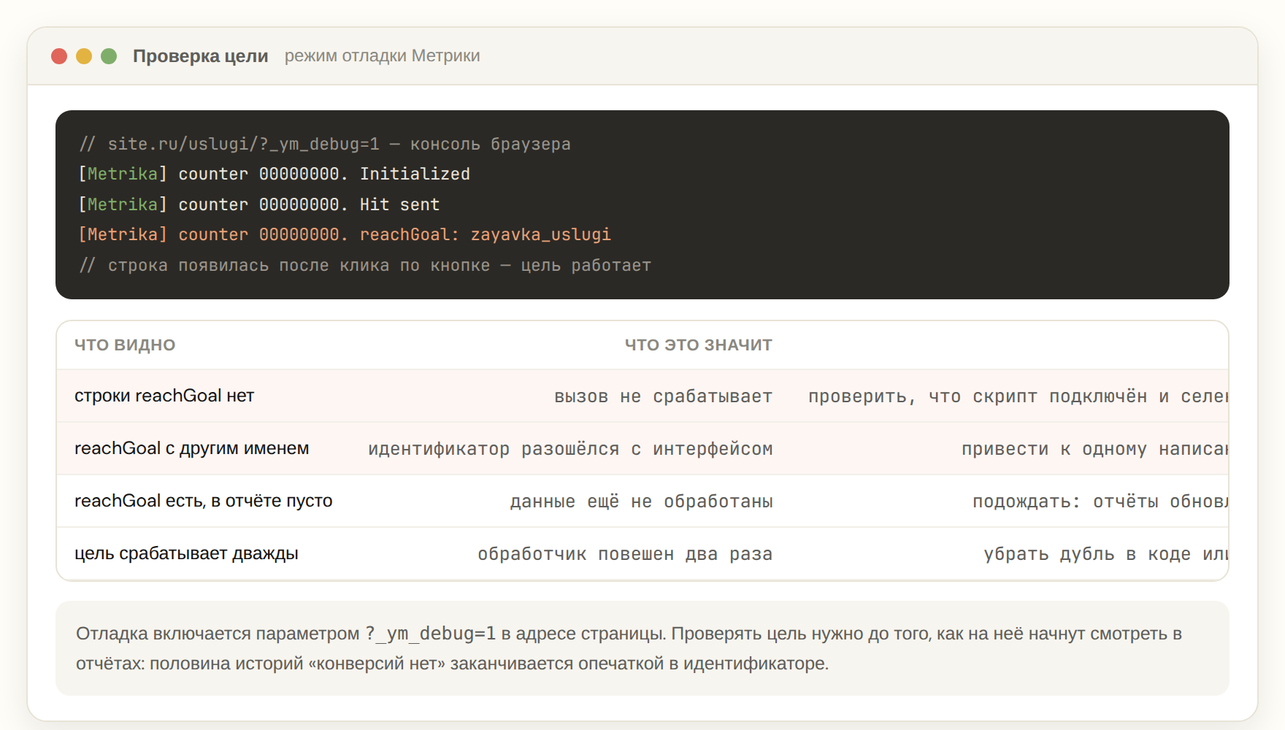This screenshot has height=730, width=1285.
Task: Click the comment line with site.ru/uslugi/?_ym_debug=1
Action: (325, 144)
